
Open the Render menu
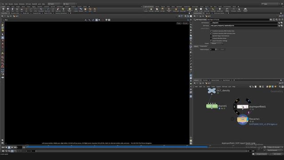tap(11, 4)
